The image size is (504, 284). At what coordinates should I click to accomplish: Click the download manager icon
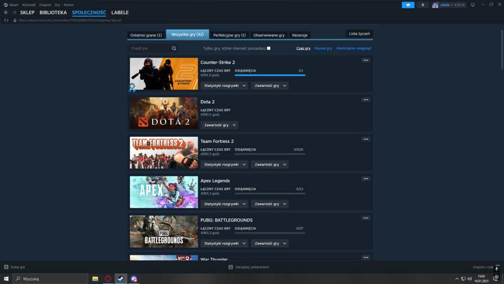click(230, 267)
